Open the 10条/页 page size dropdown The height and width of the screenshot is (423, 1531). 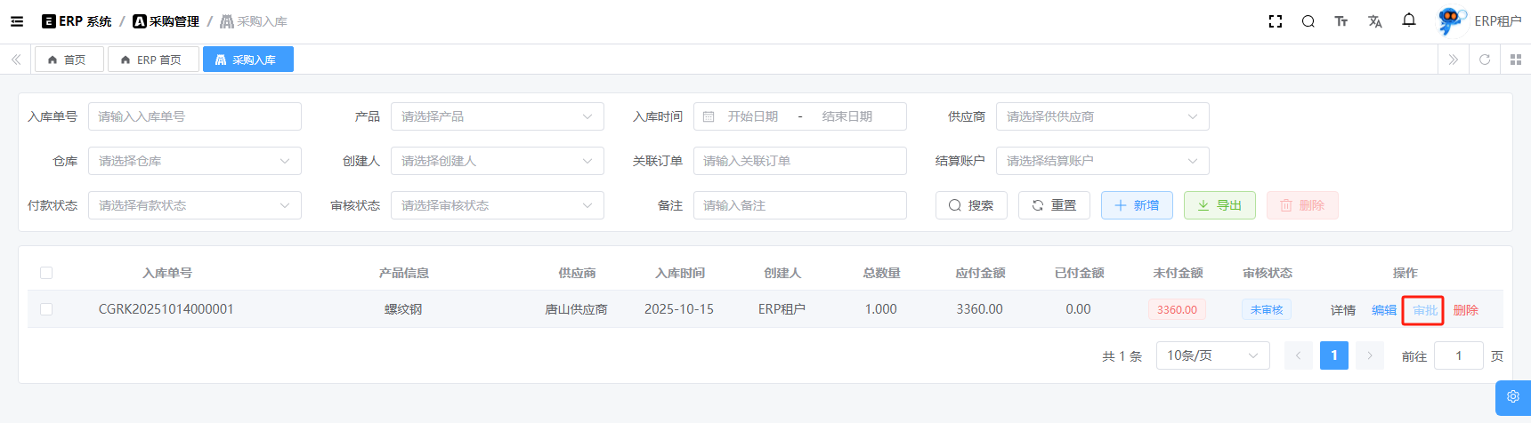tap(1212, 355)
